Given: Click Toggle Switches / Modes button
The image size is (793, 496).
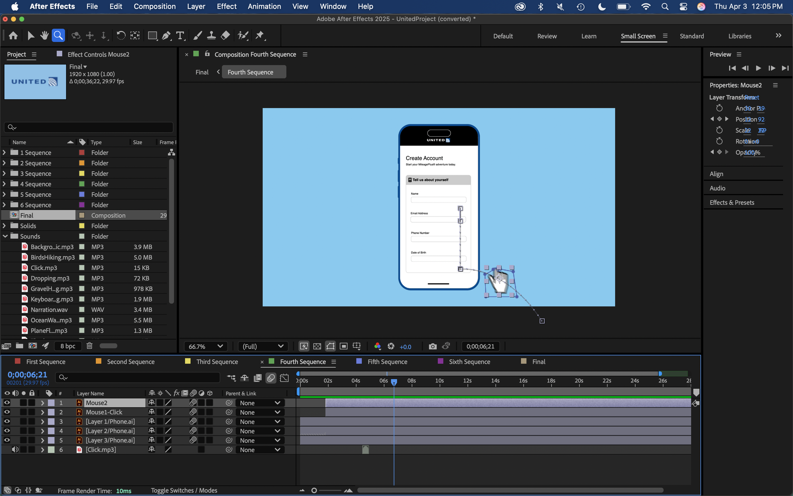Looking at the screenshot, I should [x=184, y=490].
